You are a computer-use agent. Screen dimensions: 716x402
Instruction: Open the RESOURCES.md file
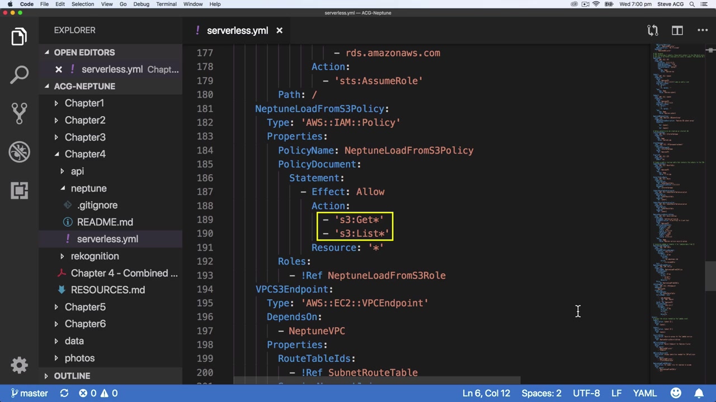click(x=108, y=290)
